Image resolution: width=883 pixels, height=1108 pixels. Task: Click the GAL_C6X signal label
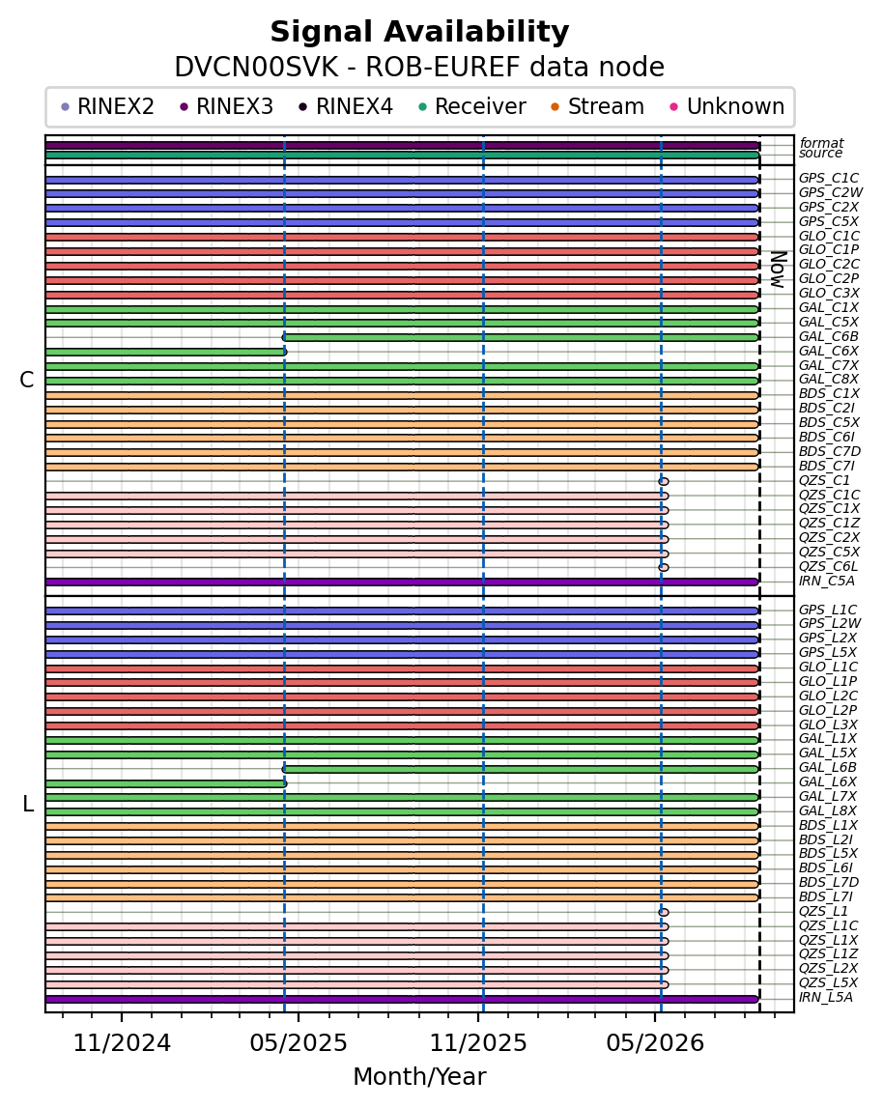829,351
